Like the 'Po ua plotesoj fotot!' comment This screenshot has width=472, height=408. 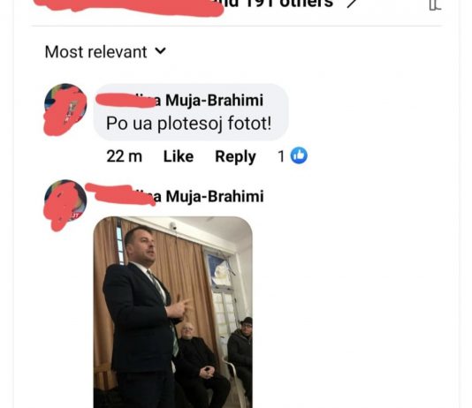(x=179, y=156)
